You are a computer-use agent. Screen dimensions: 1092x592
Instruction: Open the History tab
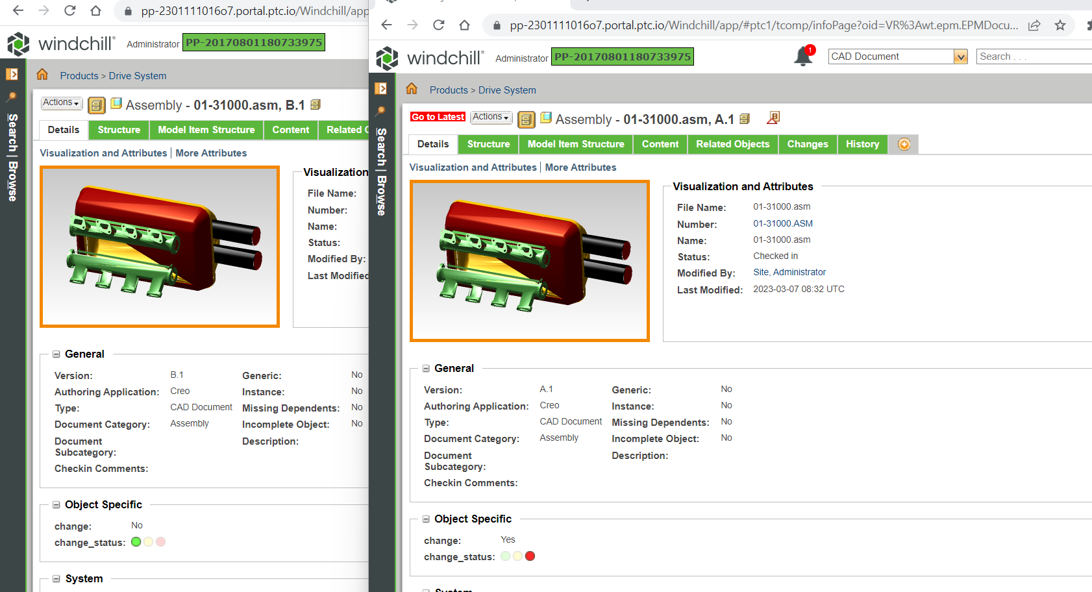(862, 144)
